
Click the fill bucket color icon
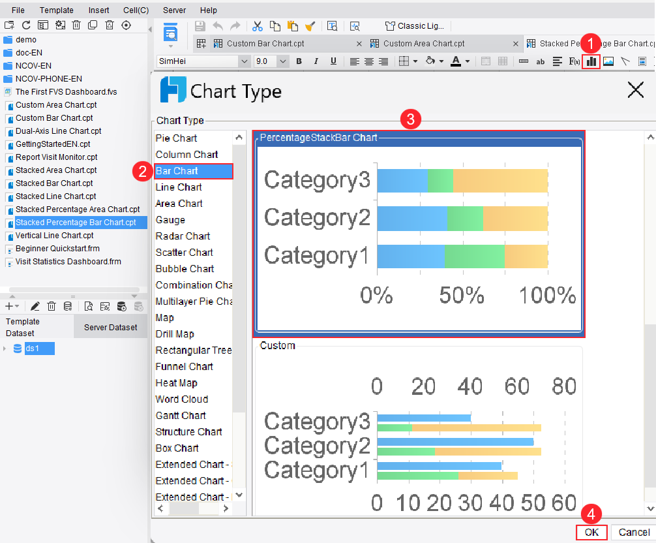point(430,61)
